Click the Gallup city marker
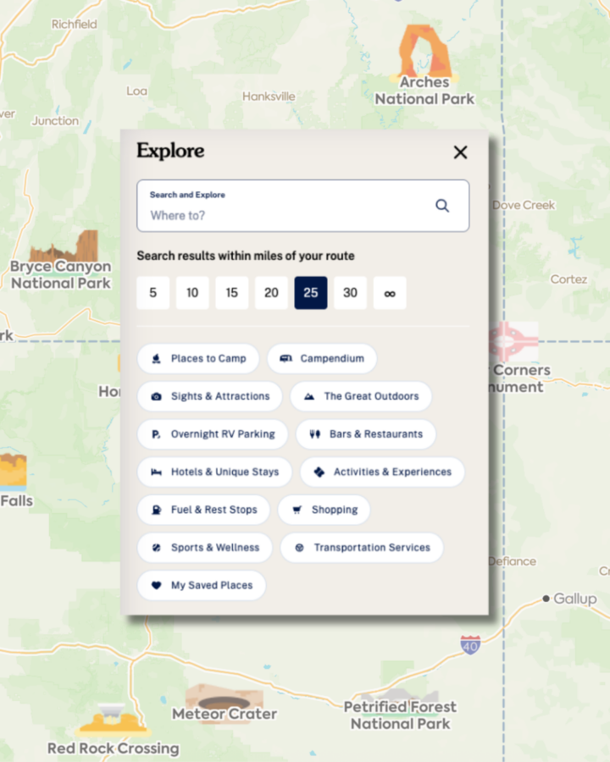610x762 pixels. pyautogui.click(x=546, y=599)
